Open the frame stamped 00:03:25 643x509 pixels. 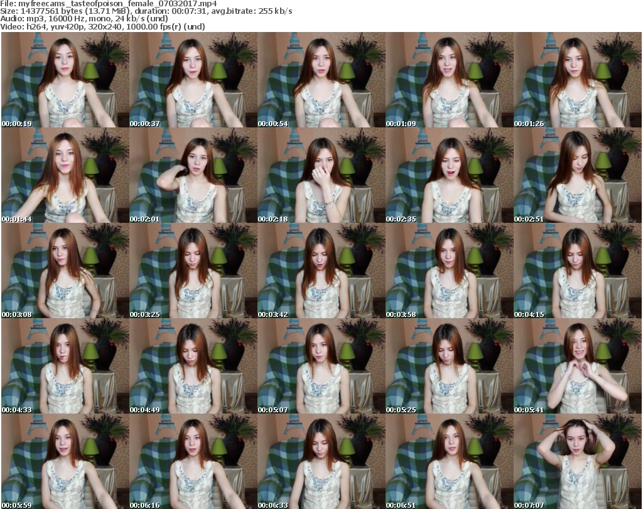[x=193, y=271]
